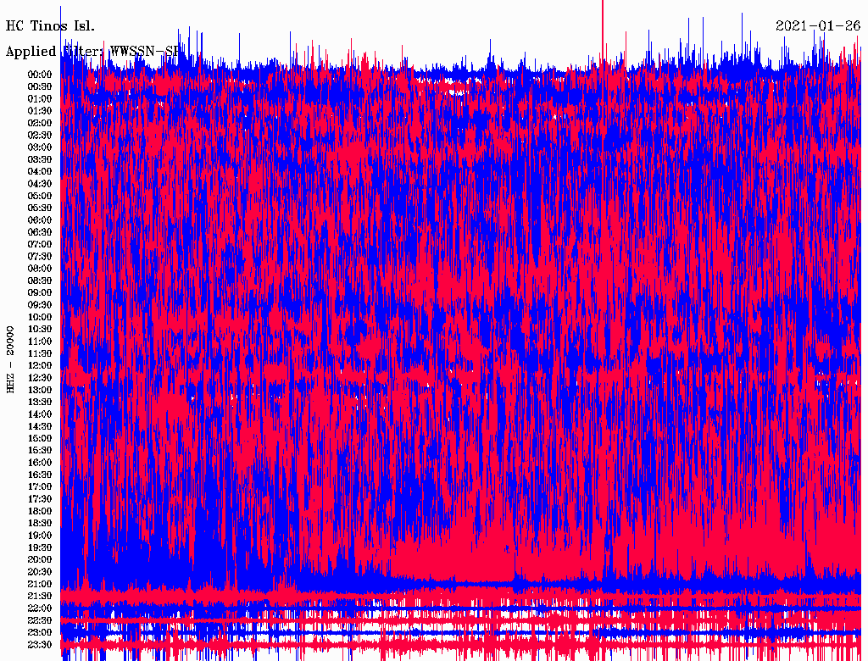Select the 08:00 time label
This screenshot has width=868, height=661.
[39, 269]
